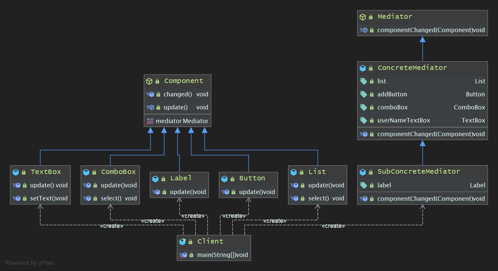Viewport: 498px width, 271px height.
Task: Click the lock icon next to Mediator title
Action: (x=371, y=17)
